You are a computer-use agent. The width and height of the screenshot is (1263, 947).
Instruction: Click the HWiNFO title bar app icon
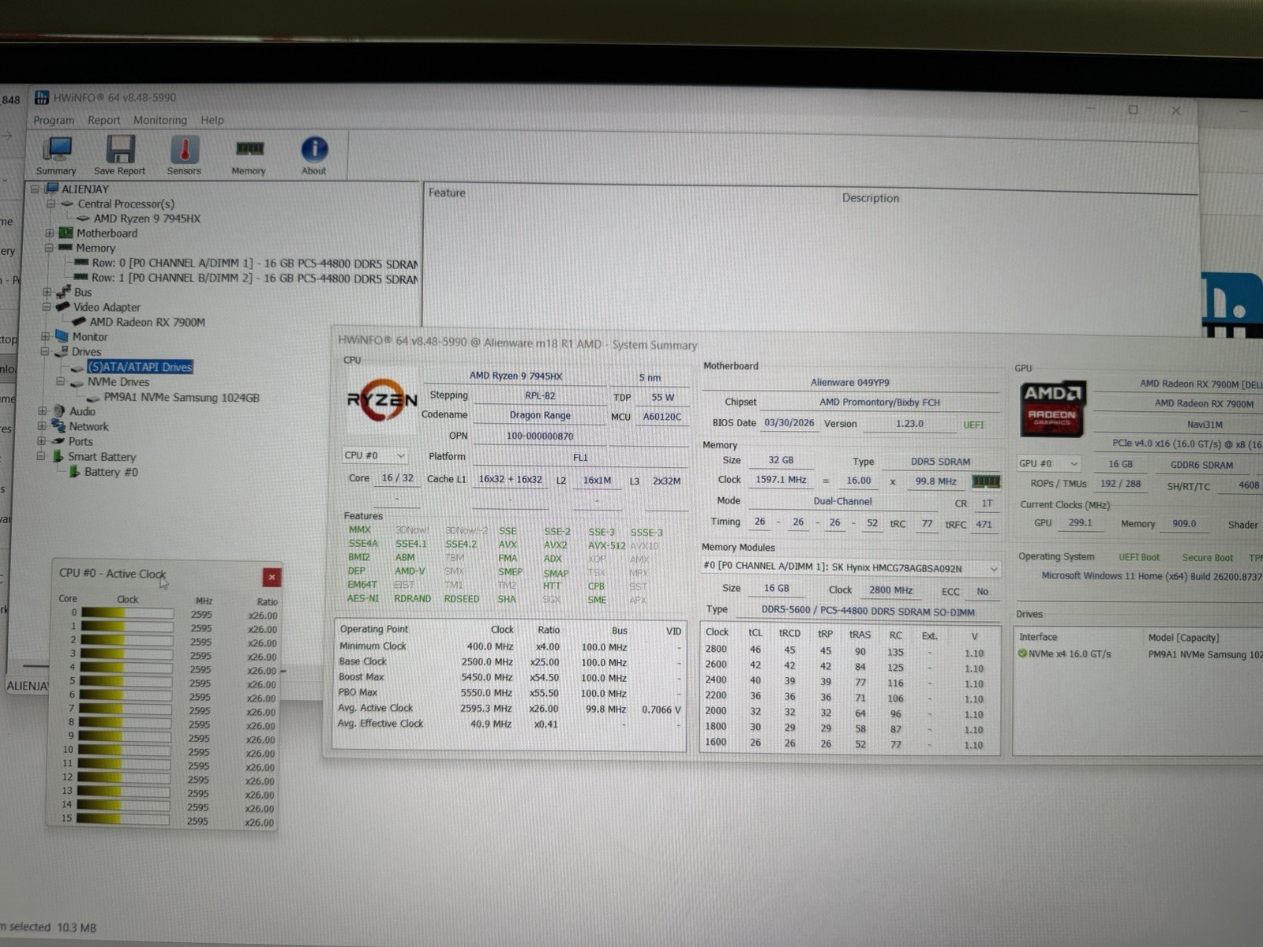[42, 98]
